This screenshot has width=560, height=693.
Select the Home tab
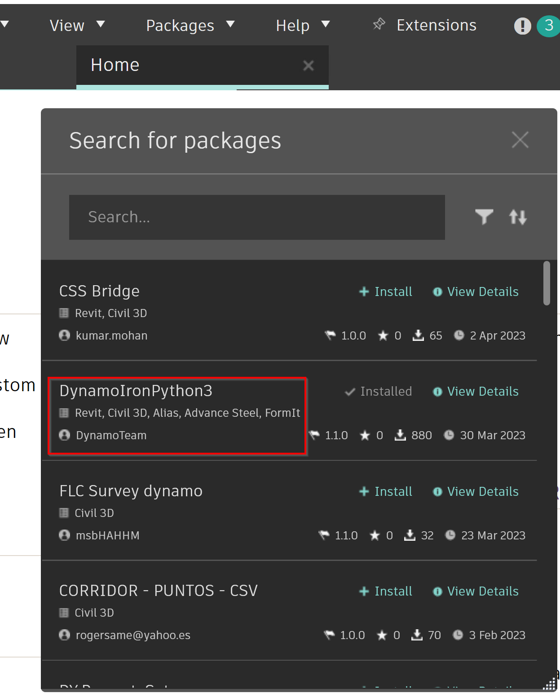[115, 65]
